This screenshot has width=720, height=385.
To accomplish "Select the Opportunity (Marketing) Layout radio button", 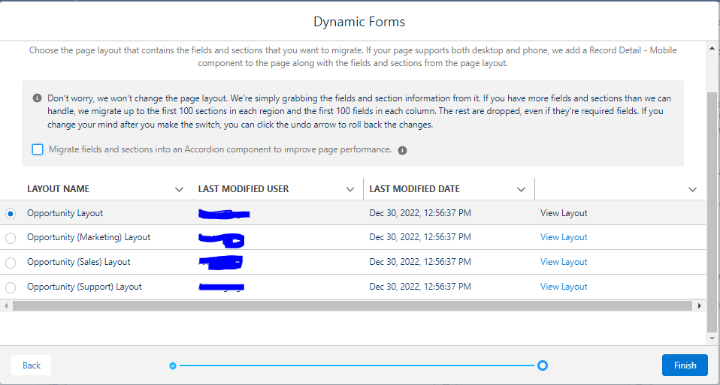I will tap(11, 238).
